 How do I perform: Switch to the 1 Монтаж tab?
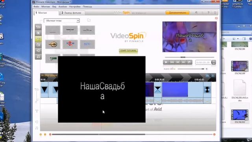(x=46, y=13)
